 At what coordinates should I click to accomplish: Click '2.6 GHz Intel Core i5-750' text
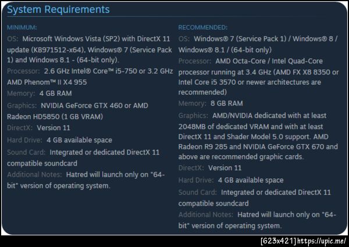[92, 71]
